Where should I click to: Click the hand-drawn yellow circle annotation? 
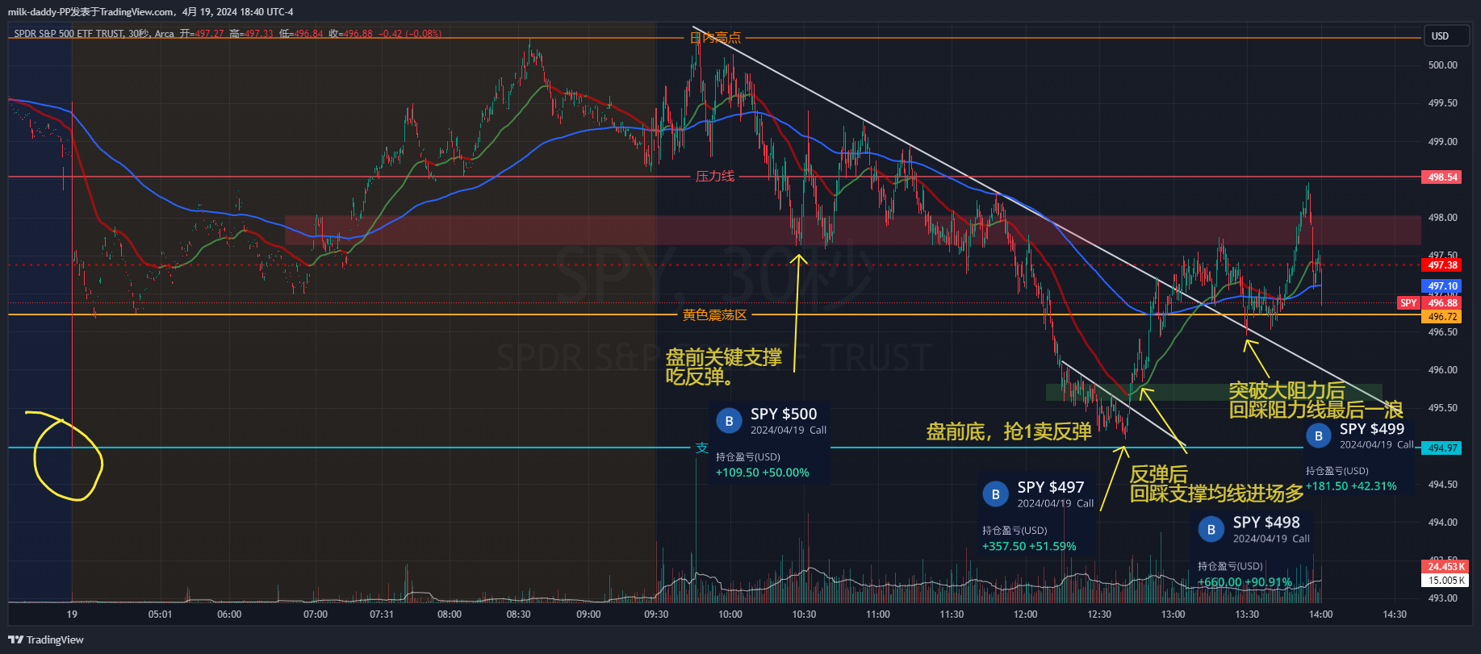pos(69,456)
